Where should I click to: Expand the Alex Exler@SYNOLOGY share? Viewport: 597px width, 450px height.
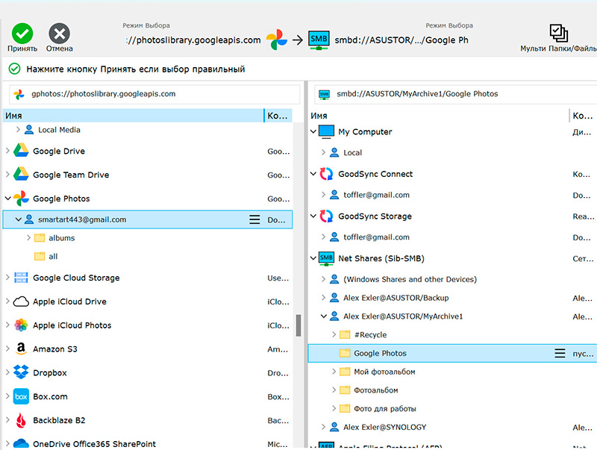pos(323,428)
